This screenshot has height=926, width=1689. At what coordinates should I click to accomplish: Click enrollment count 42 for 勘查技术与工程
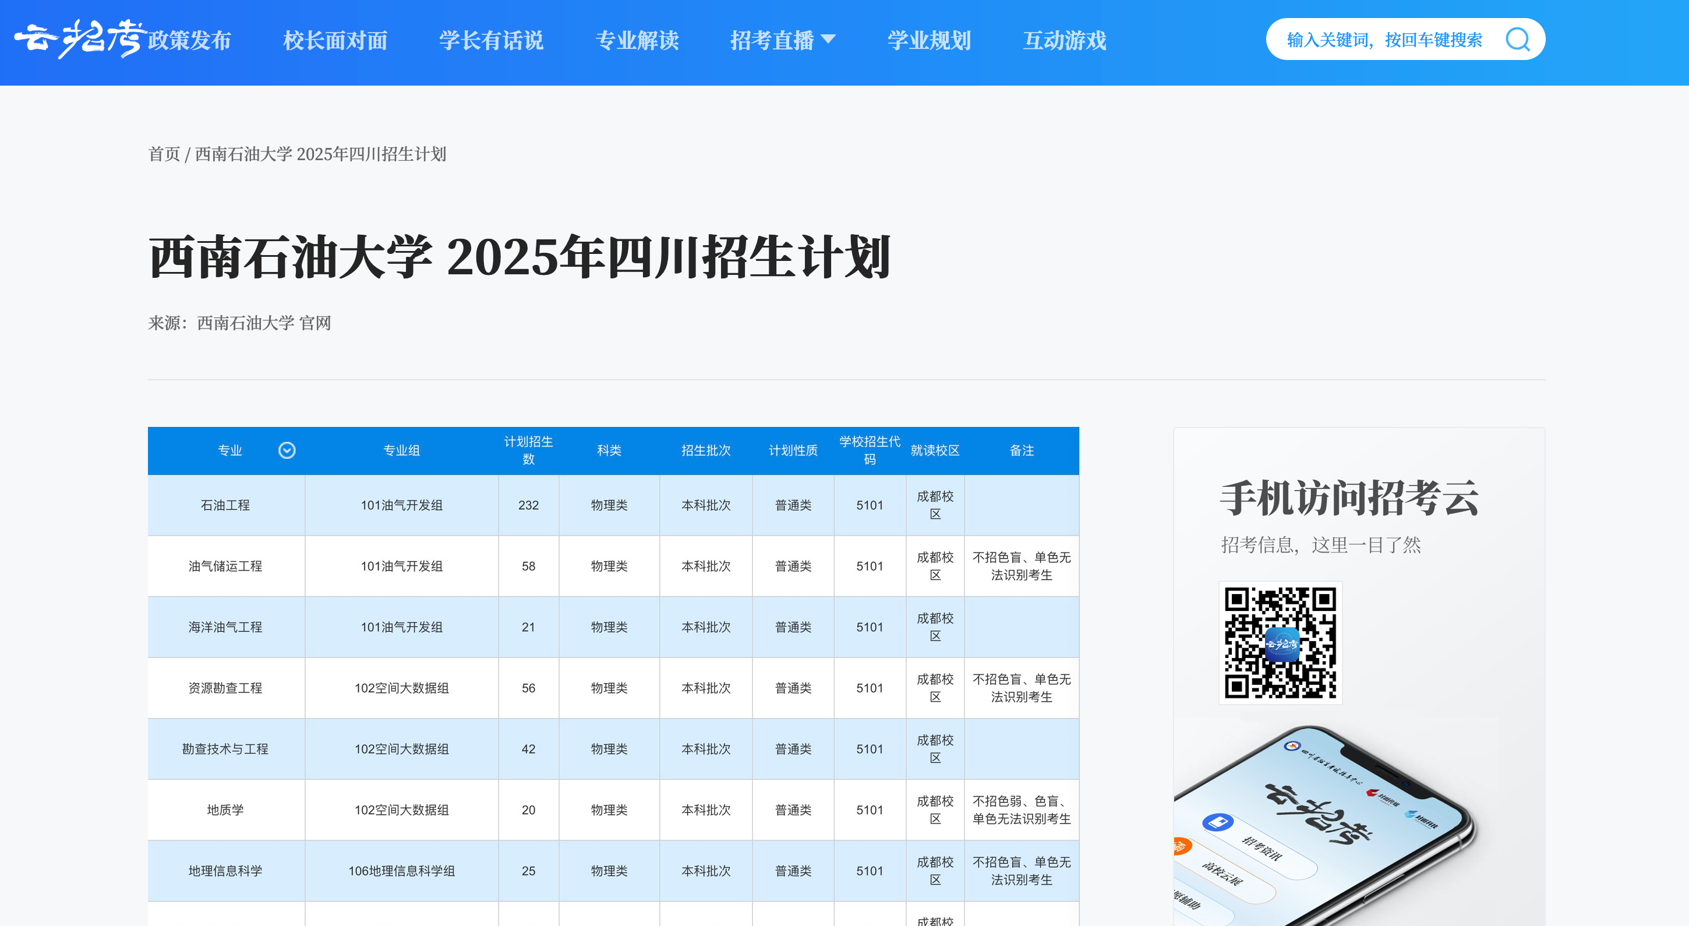[528, 749]
